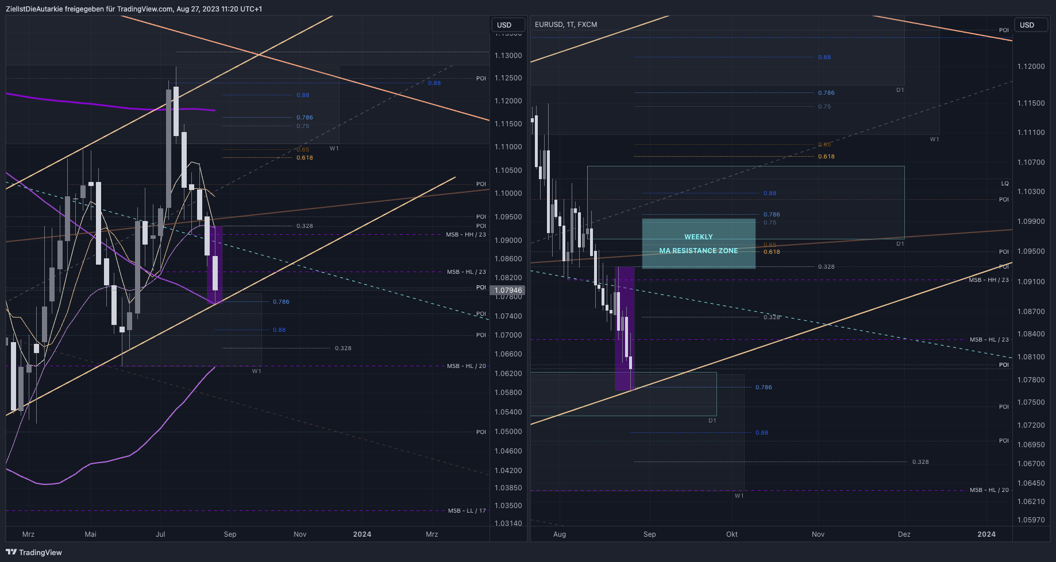
Task: Click the 1.03140 price on left axis
Action: tap(508, 523)
